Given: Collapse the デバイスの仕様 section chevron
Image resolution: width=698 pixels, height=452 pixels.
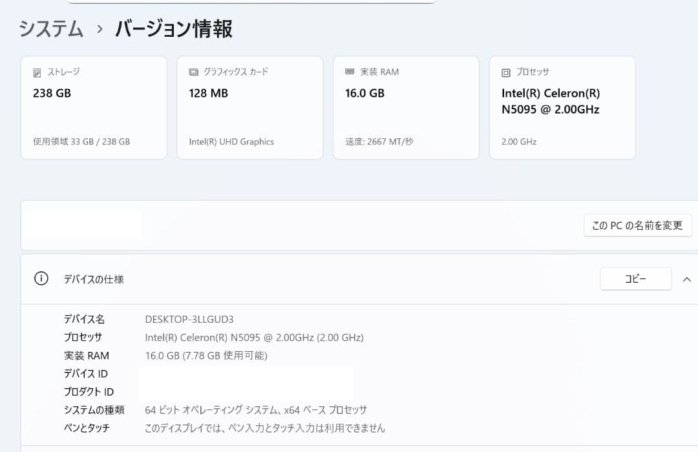Looking at the screenshot, I should 686,279.
